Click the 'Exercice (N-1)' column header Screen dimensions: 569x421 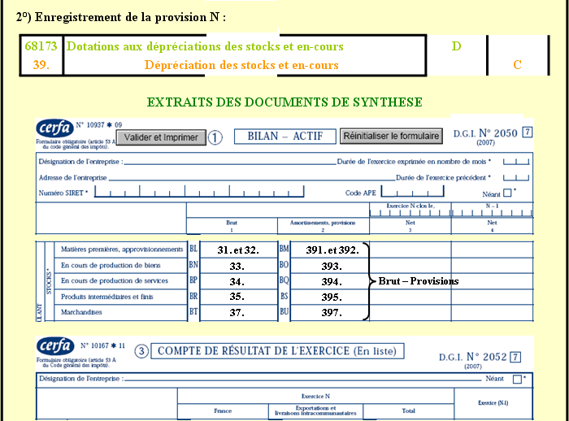pos(493,403)
